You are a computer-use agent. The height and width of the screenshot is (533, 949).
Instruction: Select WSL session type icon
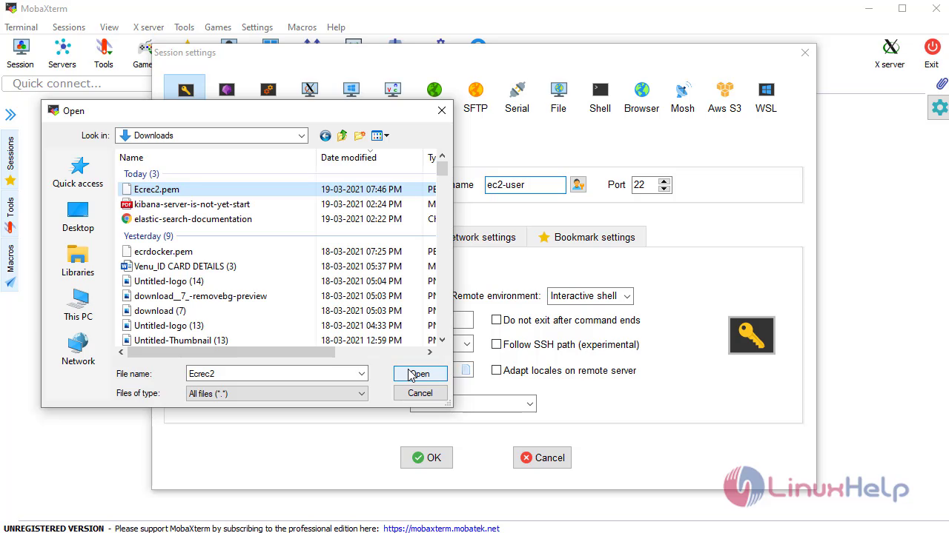pyautogui.click(x=766, y=97)
